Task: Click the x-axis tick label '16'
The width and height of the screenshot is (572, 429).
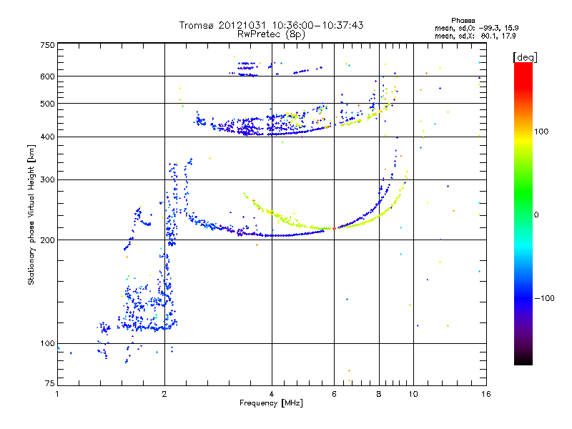Action: pos(486,394)
